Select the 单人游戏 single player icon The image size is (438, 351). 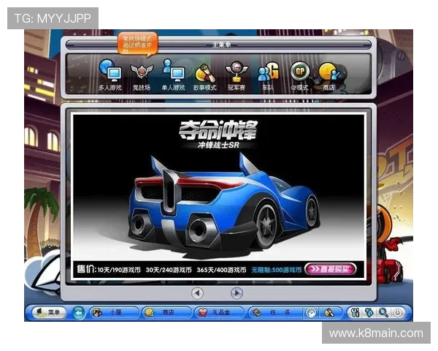(x=173, y=74)
